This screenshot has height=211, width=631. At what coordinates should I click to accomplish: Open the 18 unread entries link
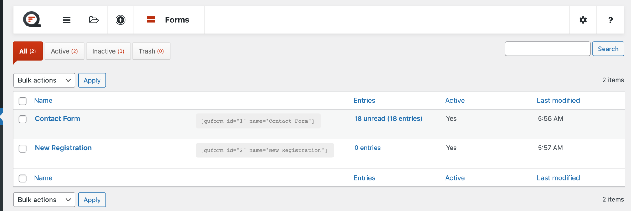coord(388,119)
